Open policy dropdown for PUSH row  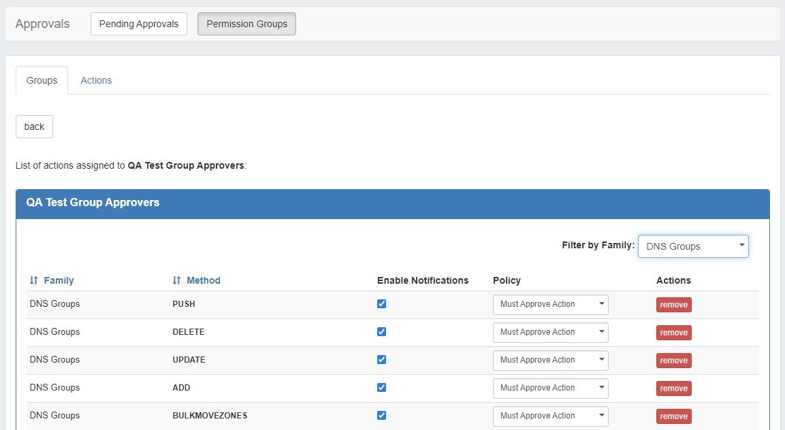[550, 305]
